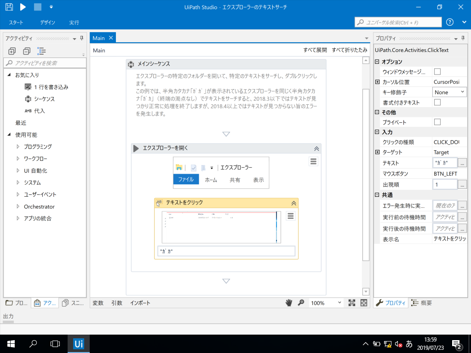Open テキスト property ellipsis editor
Image resolution: width=471 pixels, height=353 pixels.
pos(462,163)
